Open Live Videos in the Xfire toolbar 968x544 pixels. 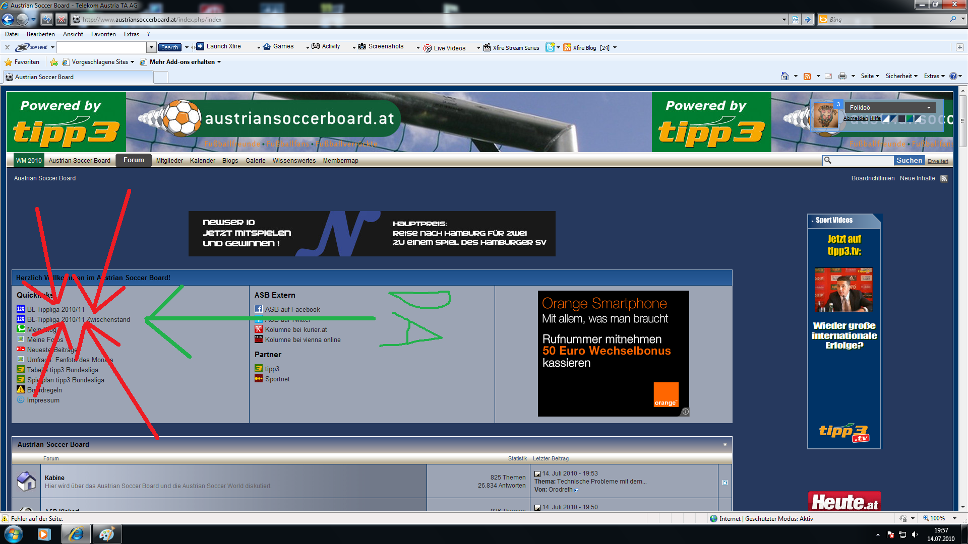coord(445,48)
